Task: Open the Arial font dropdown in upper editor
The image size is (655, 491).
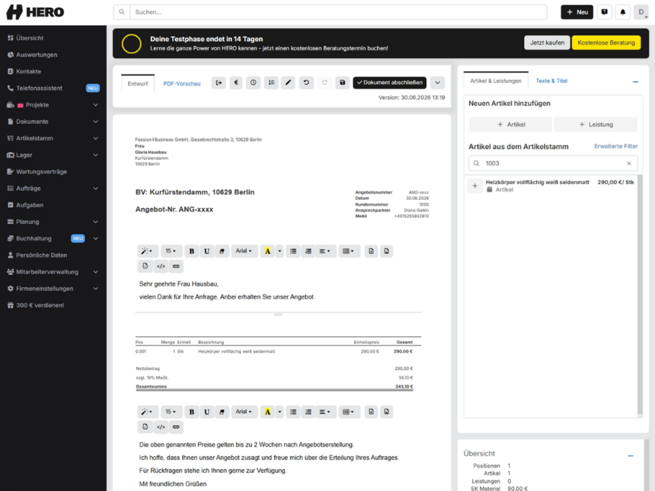Action: [x=244, y=251]
